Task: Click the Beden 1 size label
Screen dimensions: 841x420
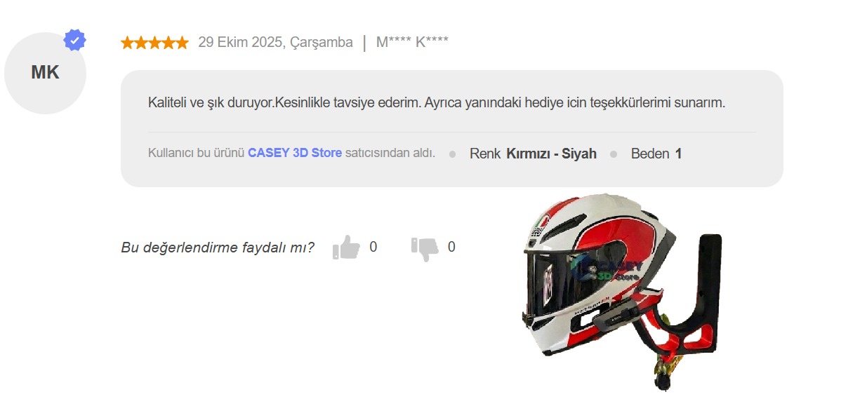Action: (x=656, y=154)
